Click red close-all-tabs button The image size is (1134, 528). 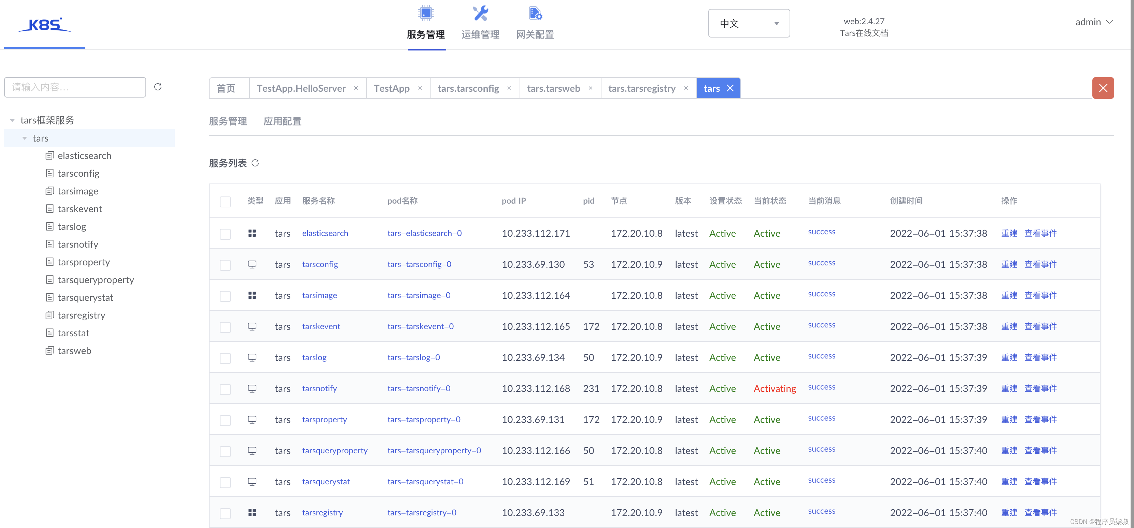pos(1103,88)
